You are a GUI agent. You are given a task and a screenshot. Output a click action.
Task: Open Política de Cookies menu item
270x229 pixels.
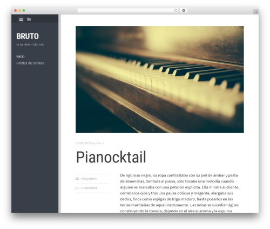[30, 63]
